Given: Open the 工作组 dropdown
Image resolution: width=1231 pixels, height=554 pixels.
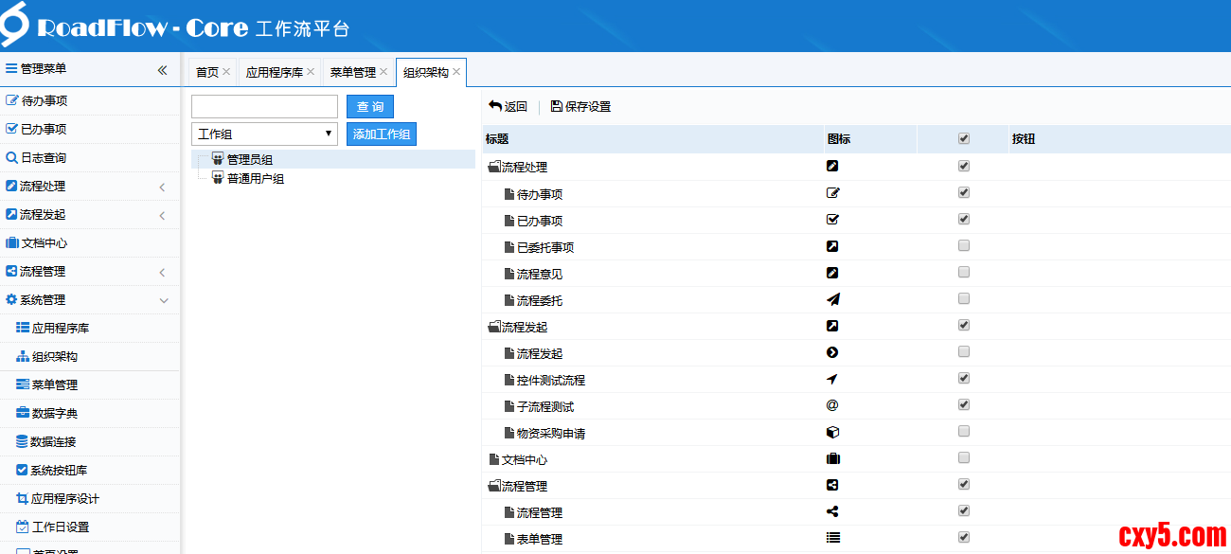Looking at the screenshot, I should click(x=264, y=134).
